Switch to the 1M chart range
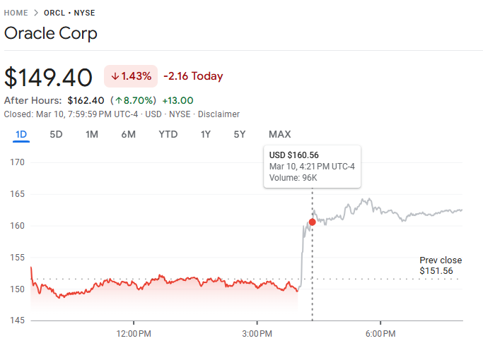Screen dimensions: 483x348 pyautogui.click(x=92, y=135)
